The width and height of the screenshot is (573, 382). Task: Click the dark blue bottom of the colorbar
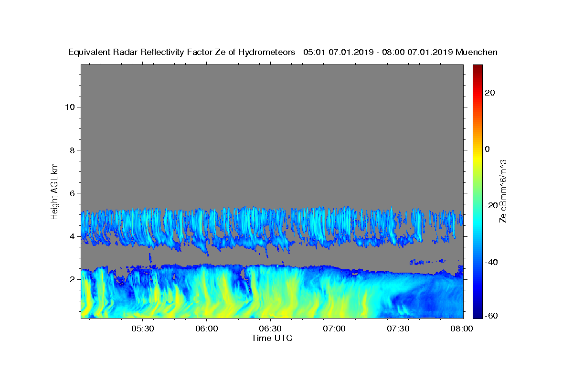(x=477, y=313)
